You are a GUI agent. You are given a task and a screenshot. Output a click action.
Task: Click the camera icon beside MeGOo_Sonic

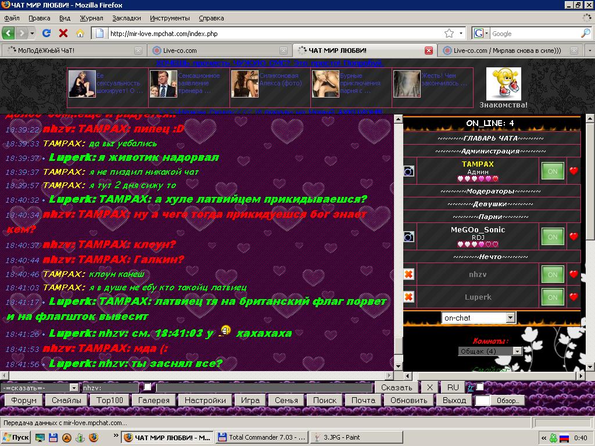409,237
